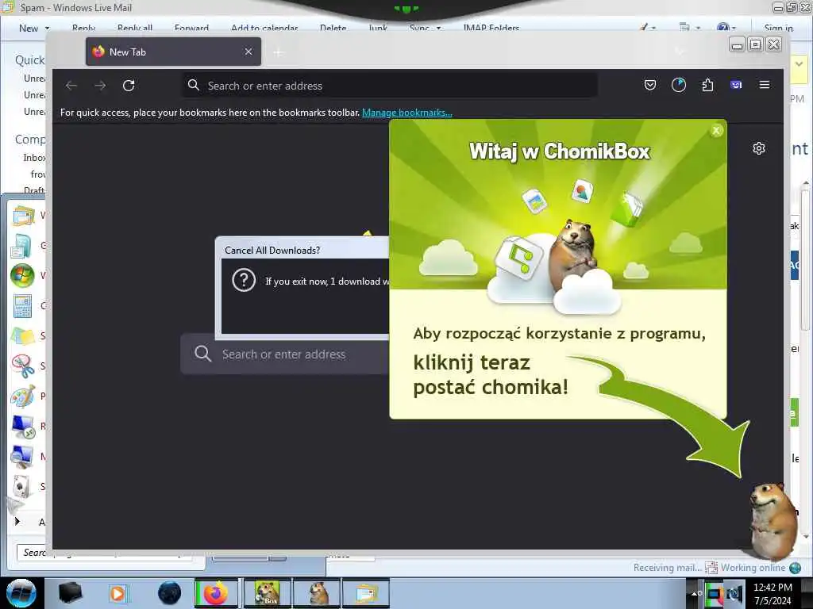Image resolution: width=813 pixels, height=609 pixels.
Task: Open the Sticky Notes icon in Start menu
Action: (23, 336)
